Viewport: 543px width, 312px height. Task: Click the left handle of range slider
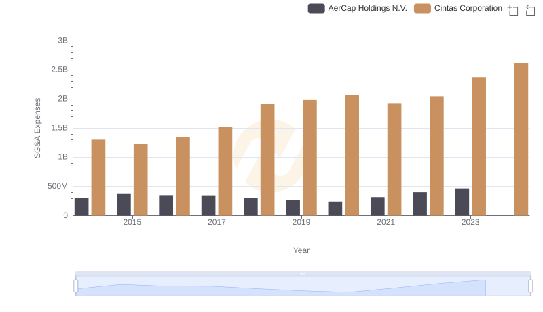76,286
